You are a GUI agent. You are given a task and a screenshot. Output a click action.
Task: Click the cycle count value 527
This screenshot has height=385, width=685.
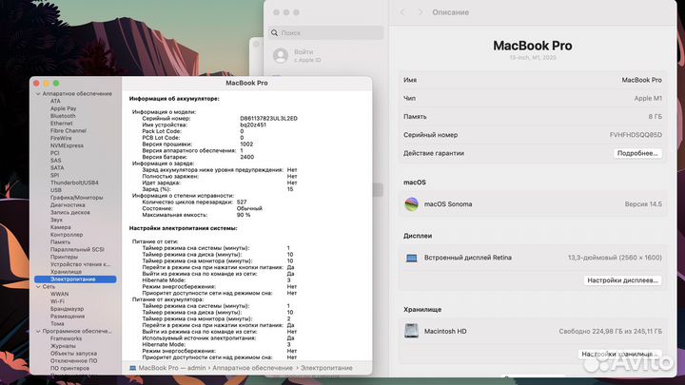coord(241,202)
